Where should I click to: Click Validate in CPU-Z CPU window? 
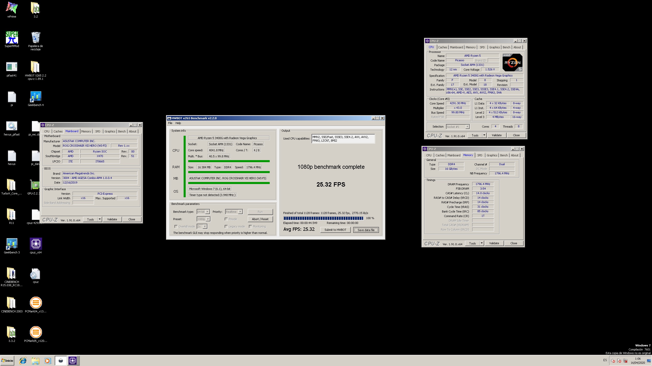point(497,135)
